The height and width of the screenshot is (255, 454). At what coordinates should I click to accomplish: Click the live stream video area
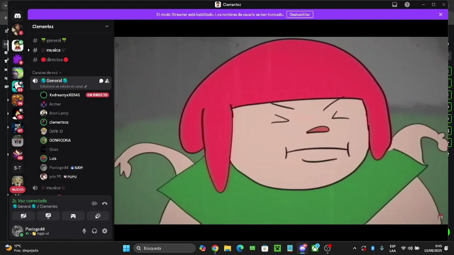coord(281,130)
